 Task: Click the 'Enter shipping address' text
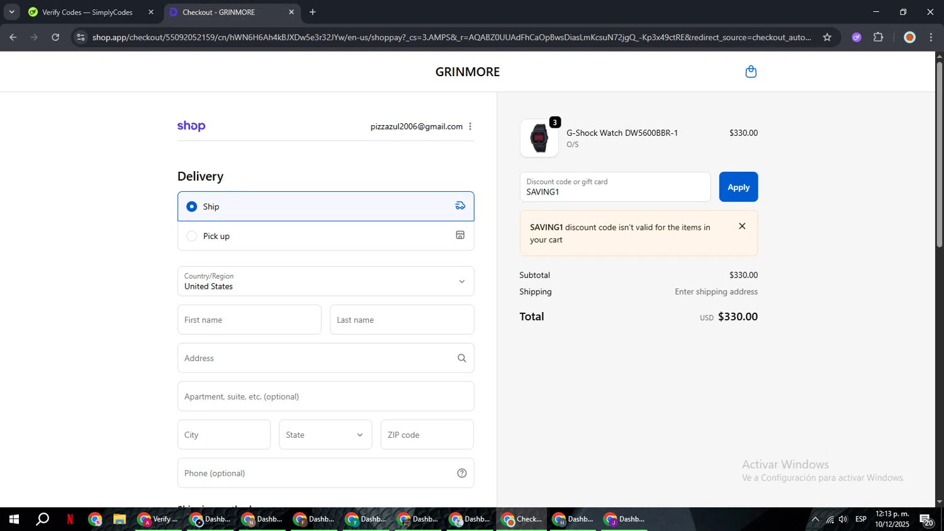click(x=716, y=291)
